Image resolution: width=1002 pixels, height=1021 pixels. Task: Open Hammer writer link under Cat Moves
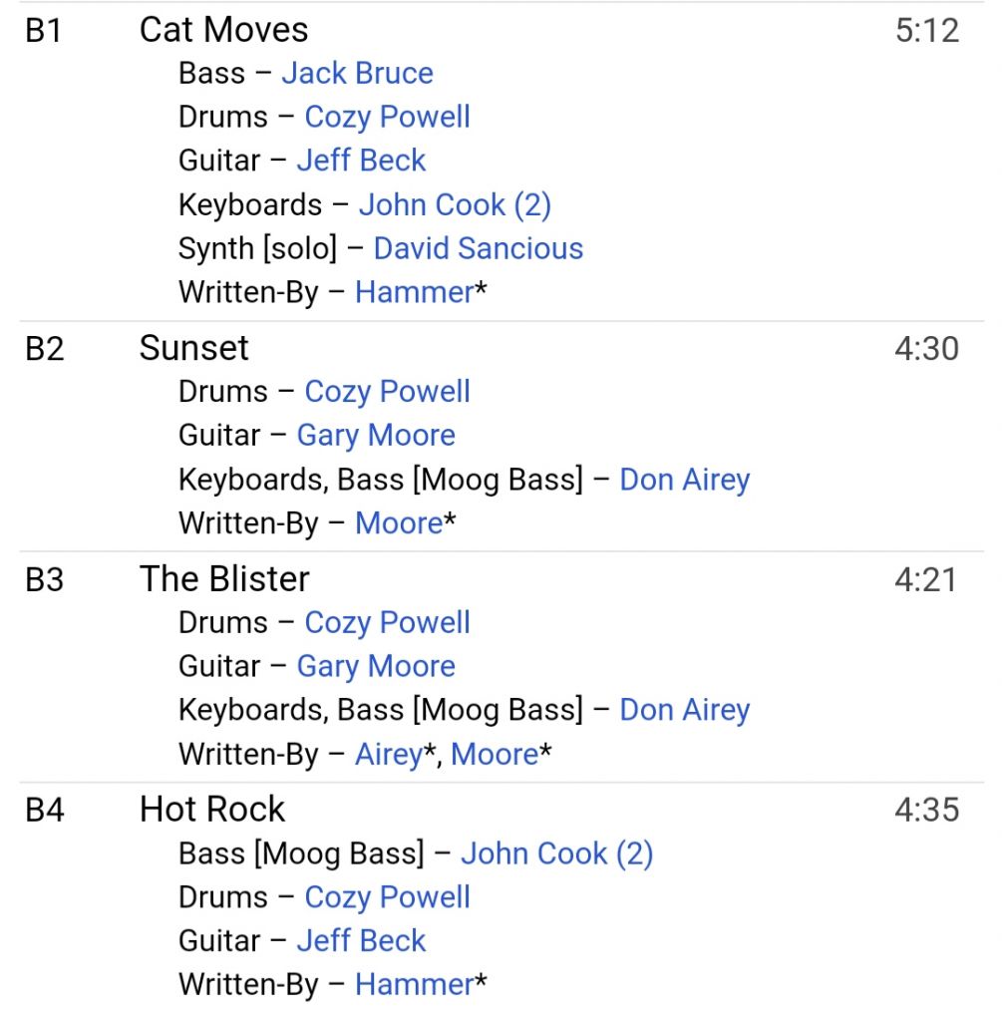415,292
